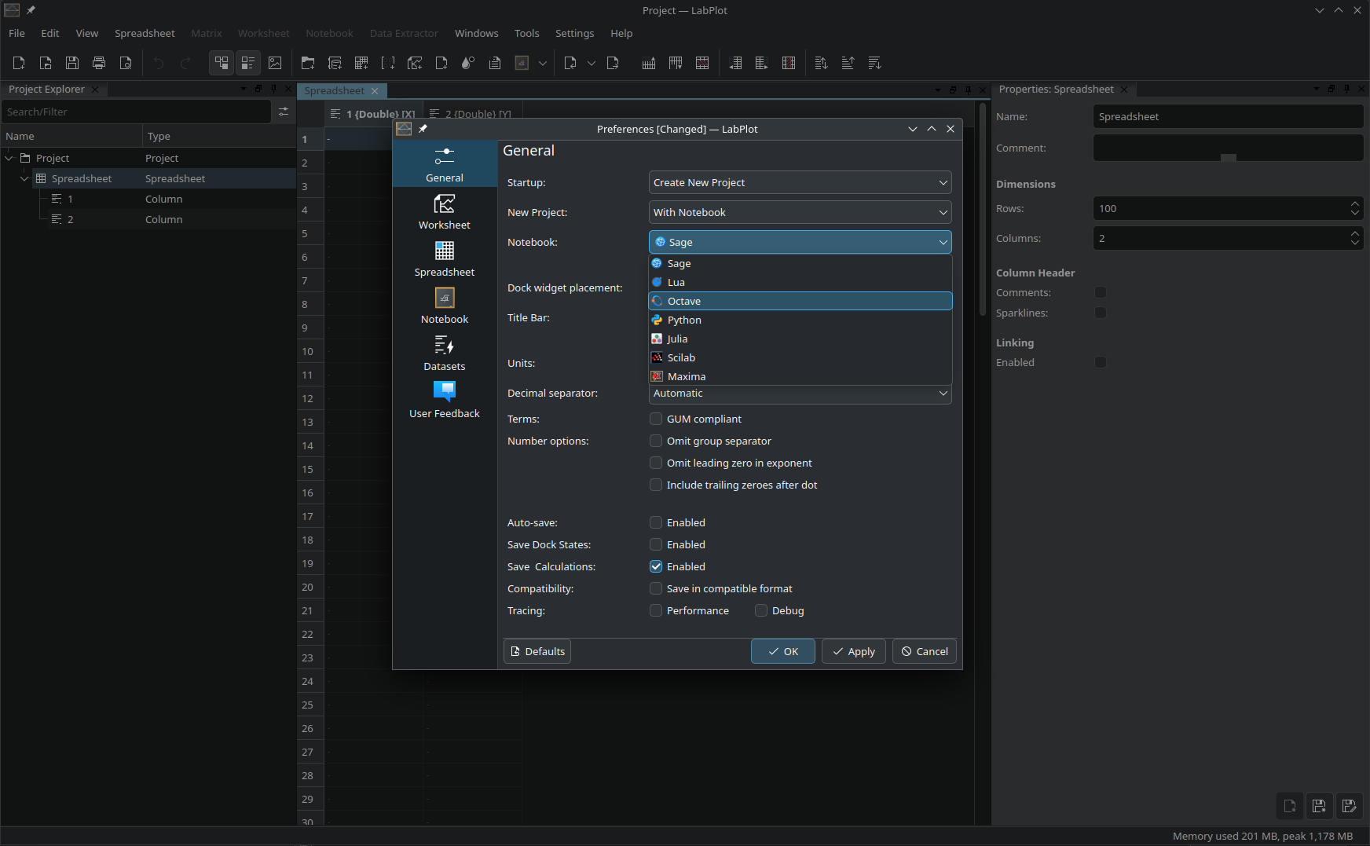The height and width of the screenshot is (846, 1370).
Task: Open the Startup dropdown
Action: point(799,182)
